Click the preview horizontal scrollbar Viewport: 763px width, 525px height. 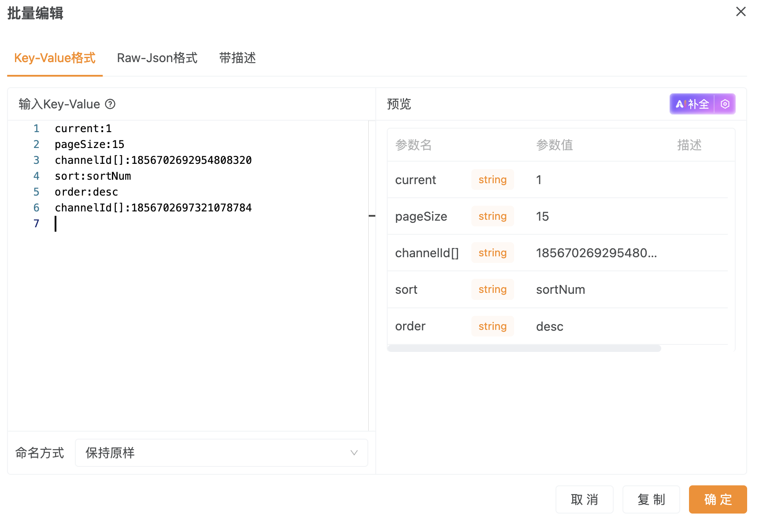click(x=524, y=348)
